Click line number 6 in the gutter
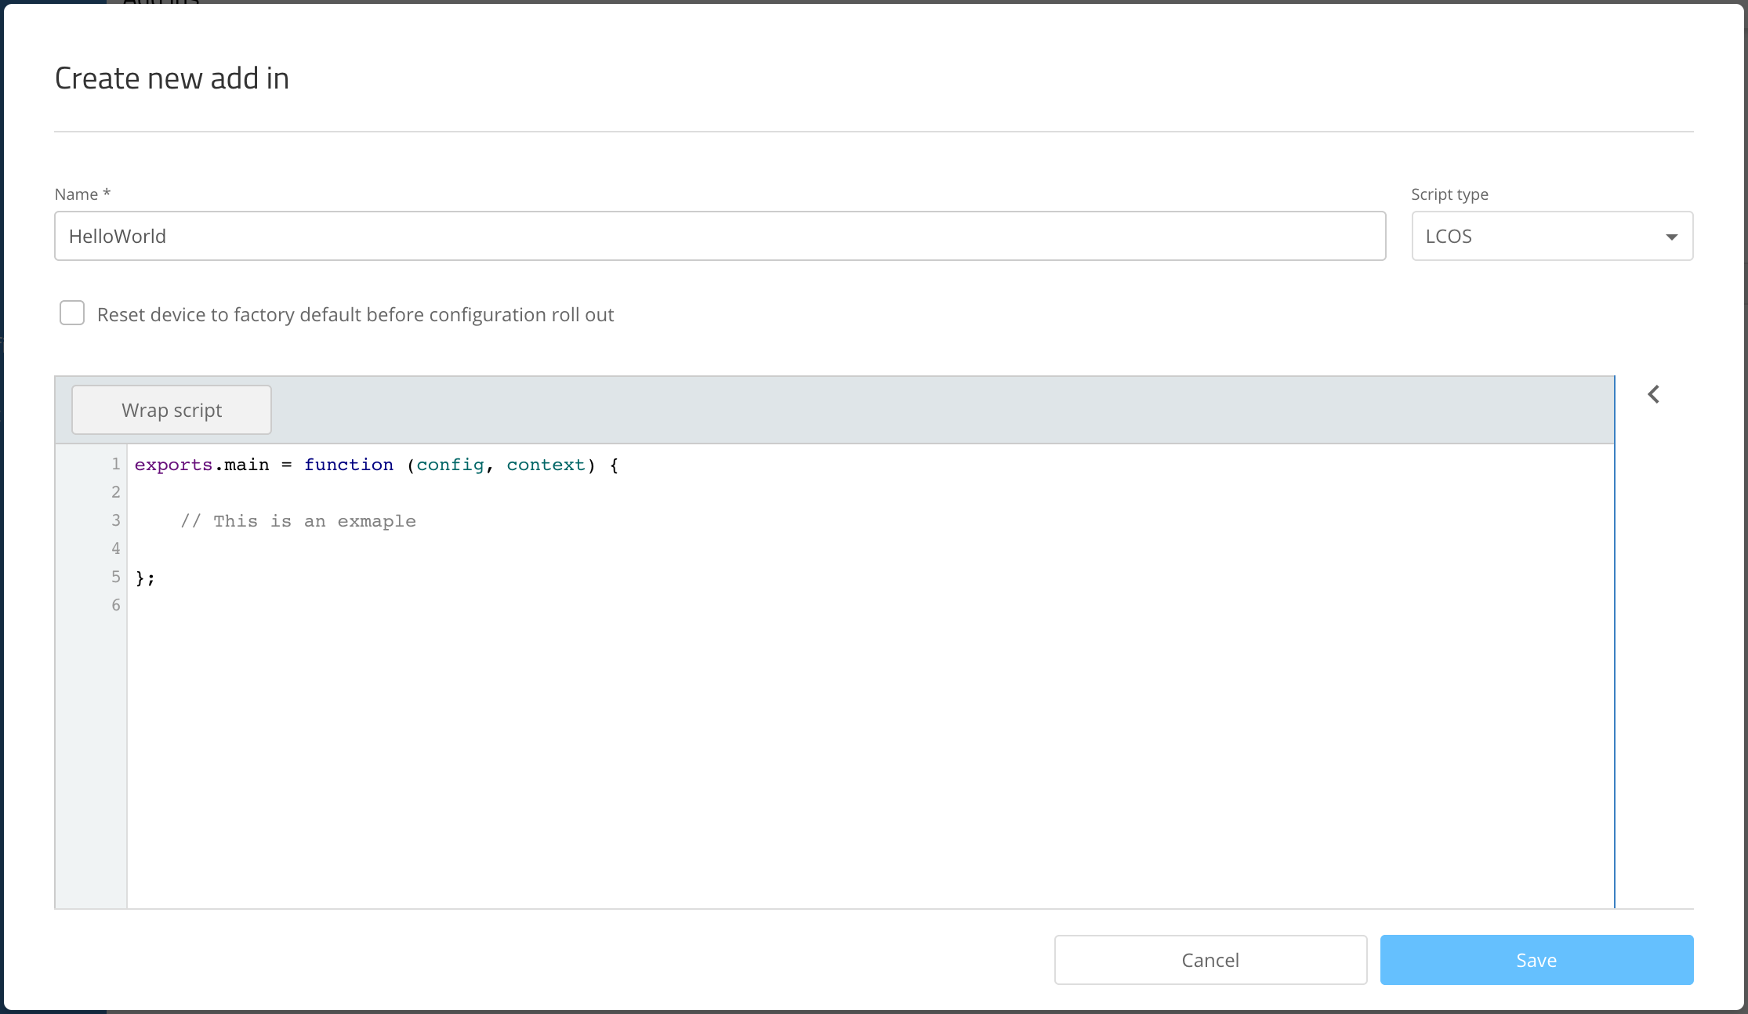Viewport: 1748px width, 1014px height. pos(116,606)
